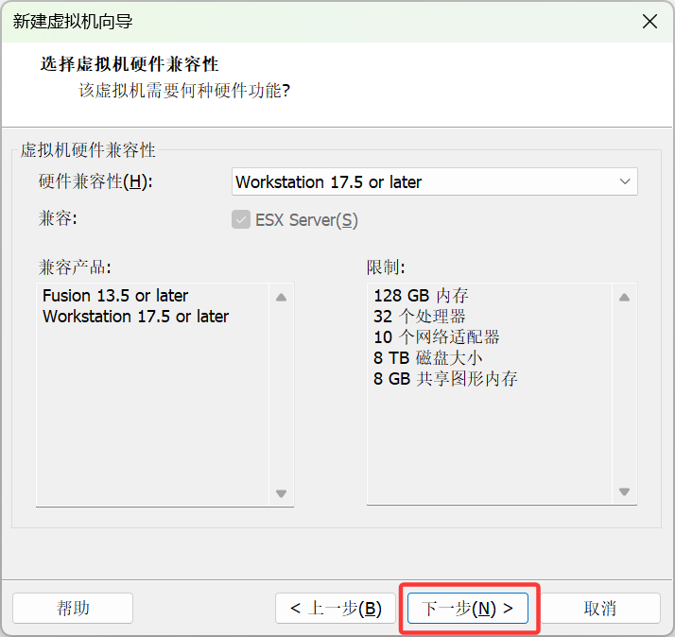Click the chevron arrow beside Workstation 17.5
675x637 pixels.
tap(624, 181)
